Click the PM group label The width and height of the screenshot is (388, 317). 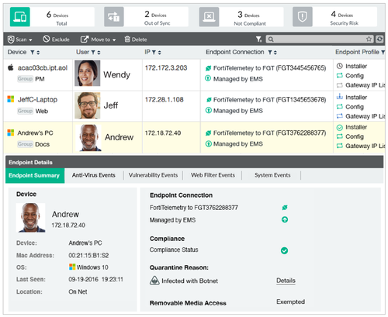tap(40, 79)
